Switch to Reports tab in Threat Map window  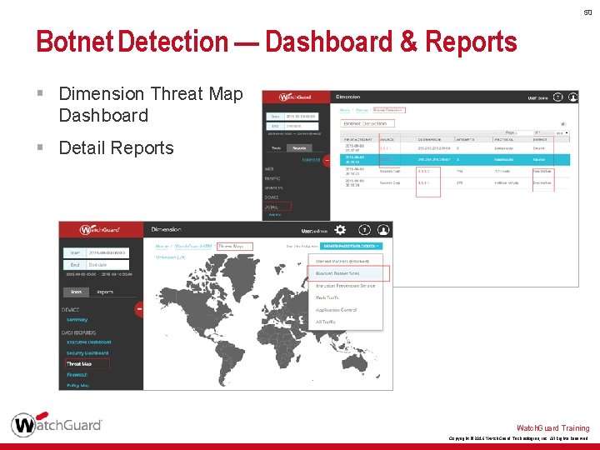point(105,292)
